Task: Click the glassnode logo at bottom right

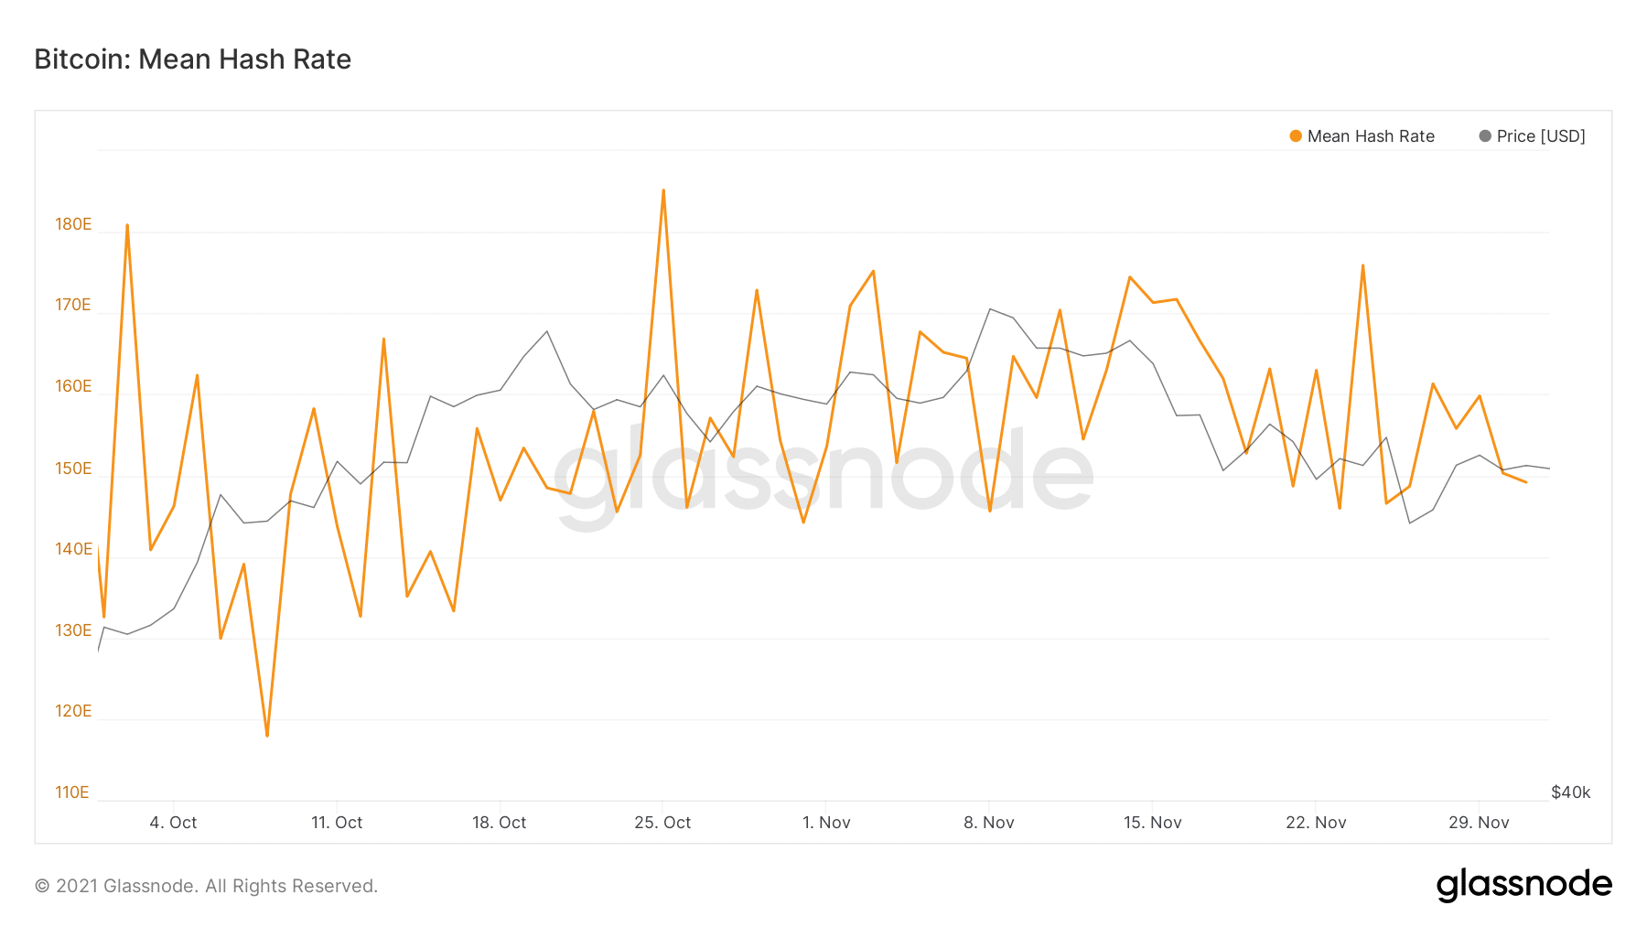Action: [1523, 885]
